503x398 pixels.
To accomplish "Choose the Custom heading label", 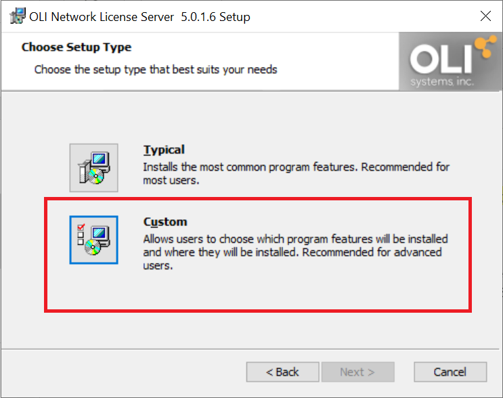I will 165,221.
